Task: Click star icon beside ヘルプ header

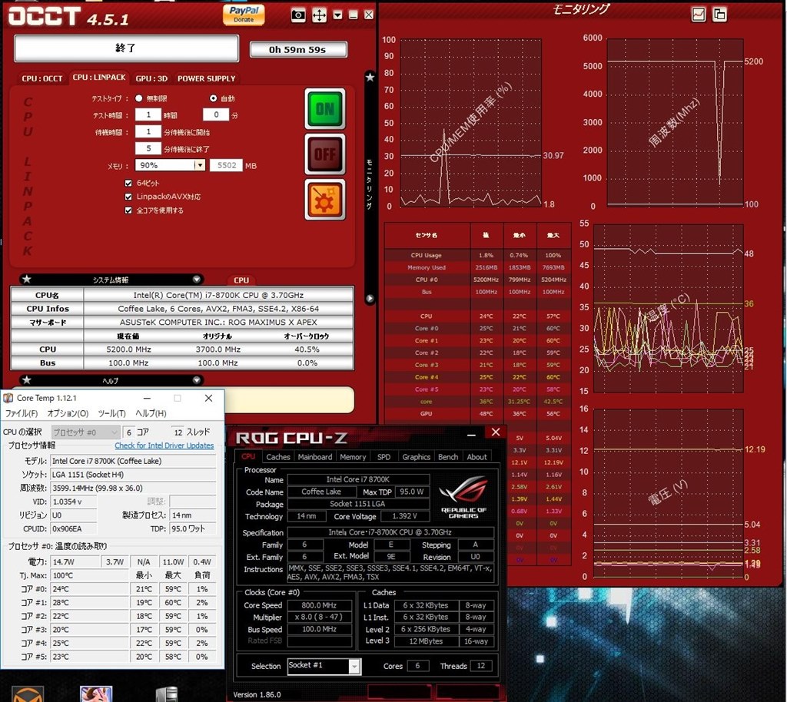Action: pyautogui.click(x=27, y=380)
